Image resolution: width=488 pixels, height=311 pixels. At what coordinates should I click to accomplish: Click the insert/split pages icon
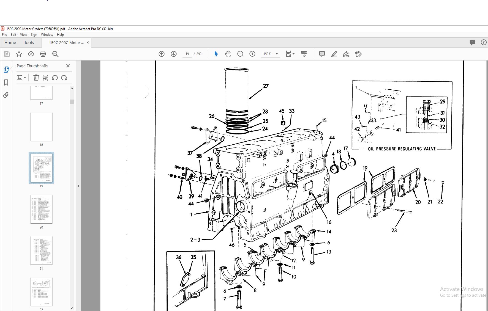point(45,78)
